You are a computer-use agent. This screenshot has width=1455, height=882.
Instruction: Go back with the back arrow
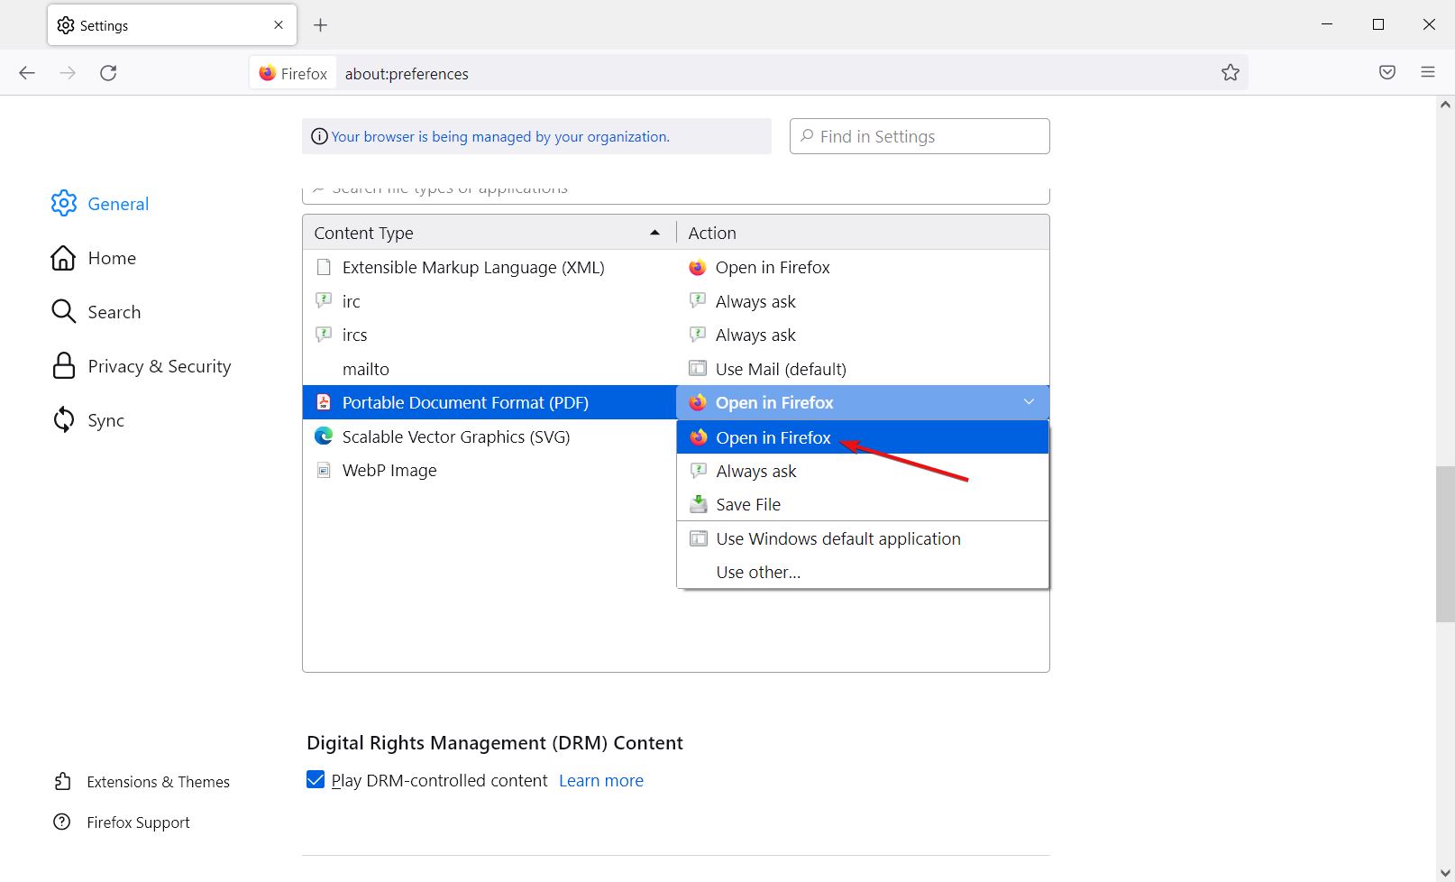click(x=27, y=73)
